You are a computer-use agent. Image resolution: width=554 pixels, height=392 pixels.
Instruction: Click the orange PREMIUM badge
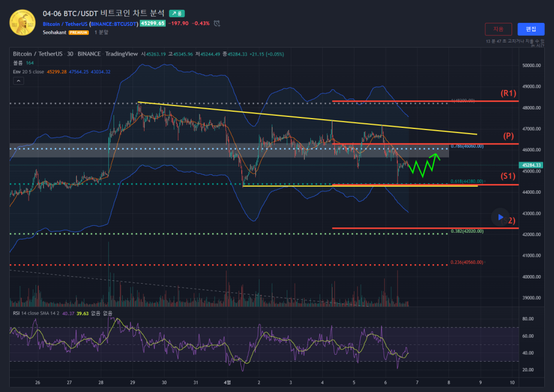tap(79, 33)
